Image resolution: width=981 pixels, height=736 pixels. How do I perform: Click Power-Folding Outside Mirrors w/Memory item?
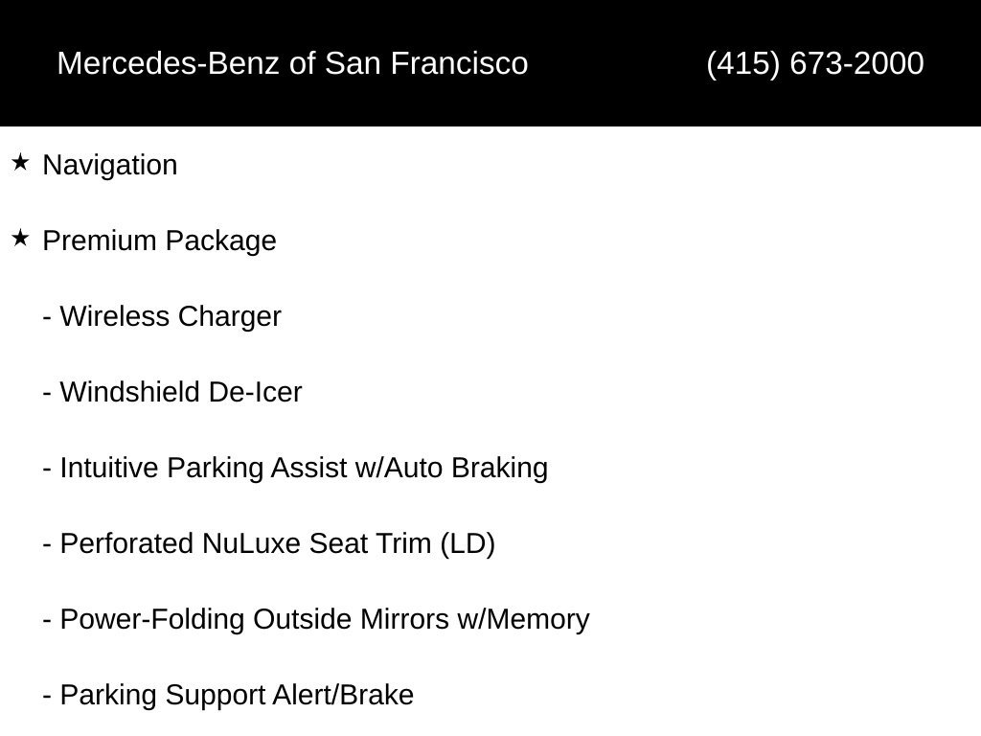pyautogui.click(x=316, y=620)
